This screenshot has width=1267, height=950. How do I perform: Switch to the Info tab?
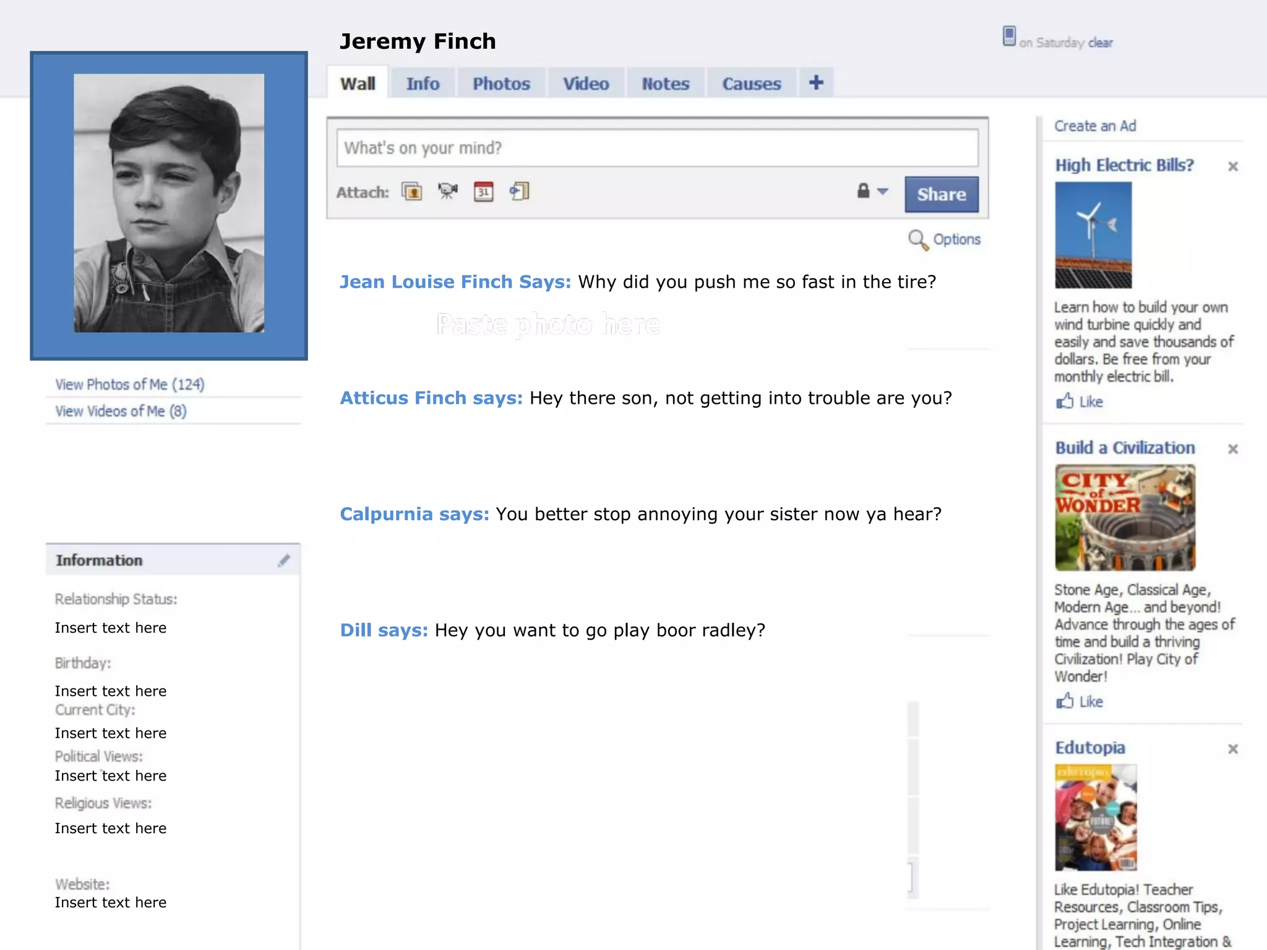[x=423, y=83]
